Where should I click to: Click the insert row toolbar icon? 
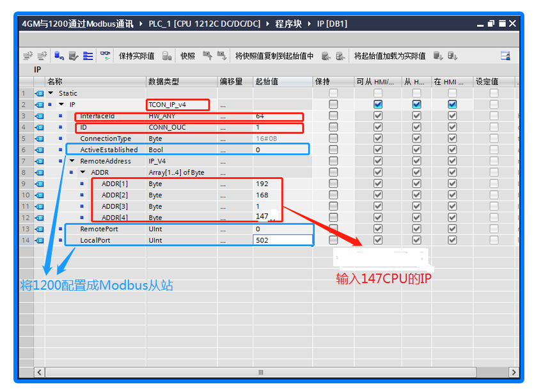point(27,56)
